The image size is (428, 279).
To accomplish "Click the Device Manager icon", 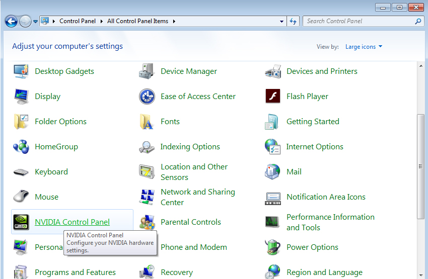I will click(147, 71).
